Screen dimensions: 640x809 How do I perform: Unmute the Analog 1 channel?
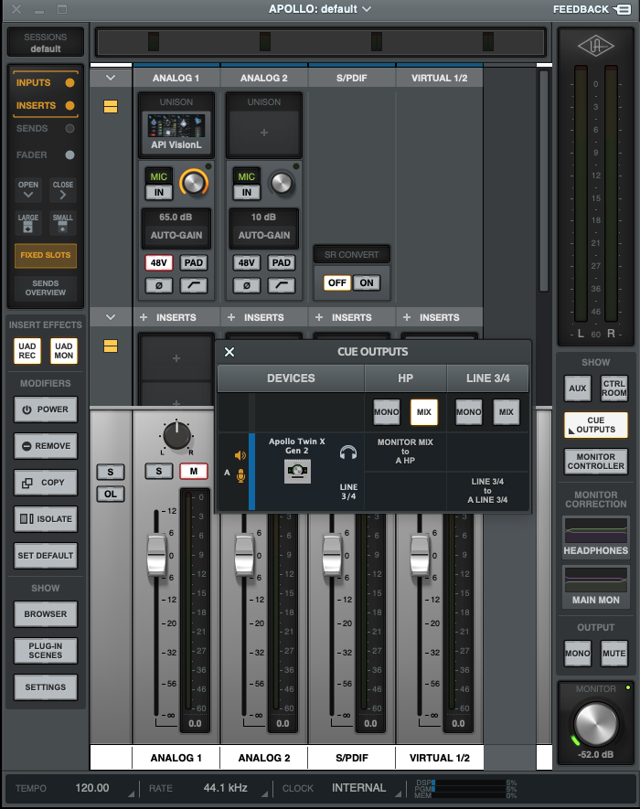[x=194, y=471]
